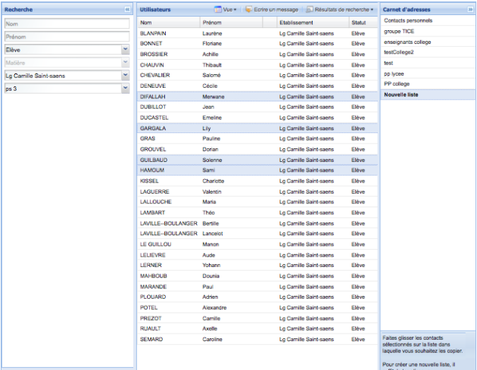Click the Vue calendar icon
The width and height of the screenshot is (477, 370).
(x=218, y=9)
